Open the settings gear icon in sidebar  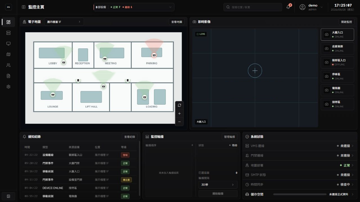tap(8, 87)
